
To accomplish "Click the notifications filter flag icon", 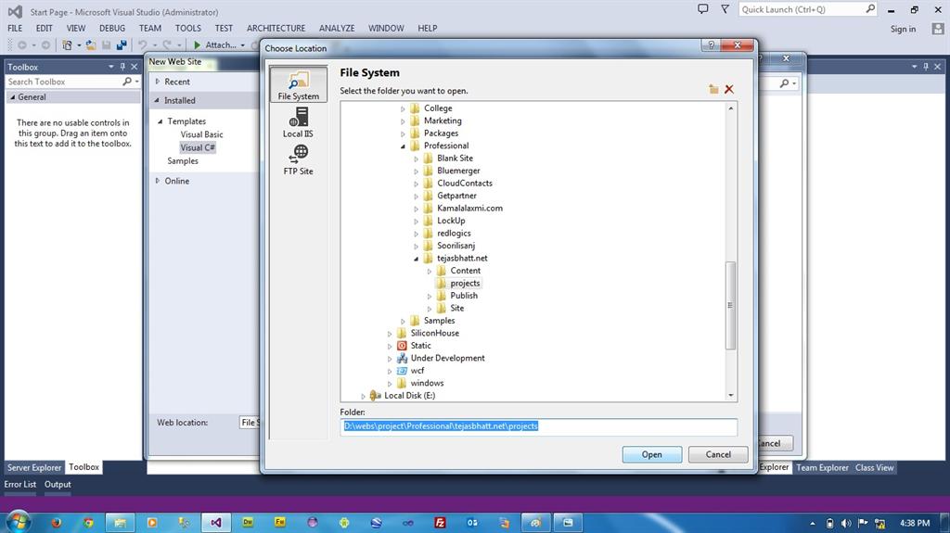I will [725, 9].
